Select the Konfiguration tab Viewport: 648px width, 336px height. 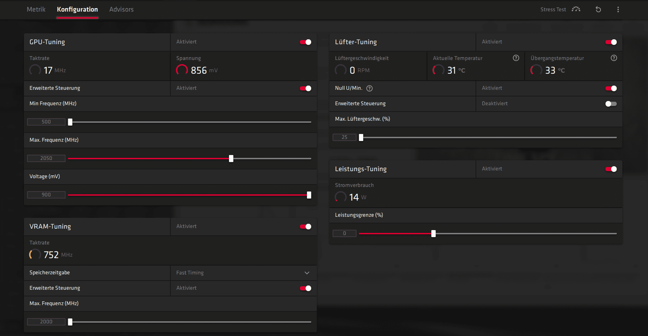(77, 9)
